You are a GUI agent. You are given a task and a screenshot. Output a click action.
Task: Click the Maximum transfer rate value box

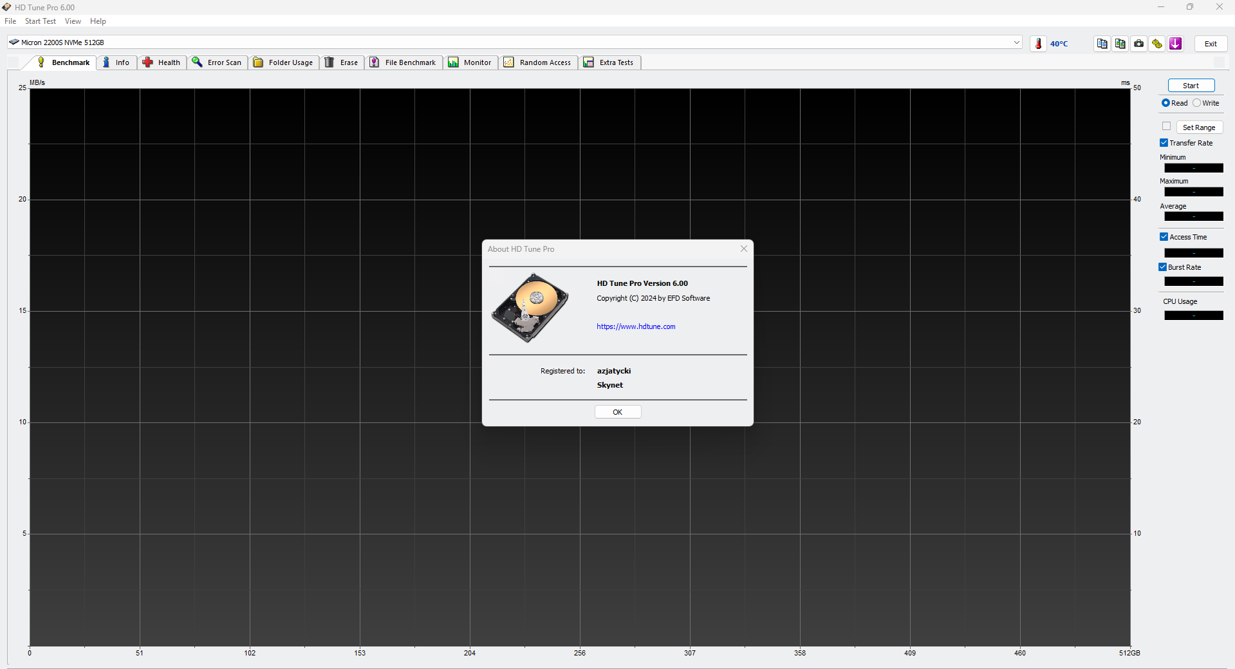pyautogui.click(x=1194, y=192)
